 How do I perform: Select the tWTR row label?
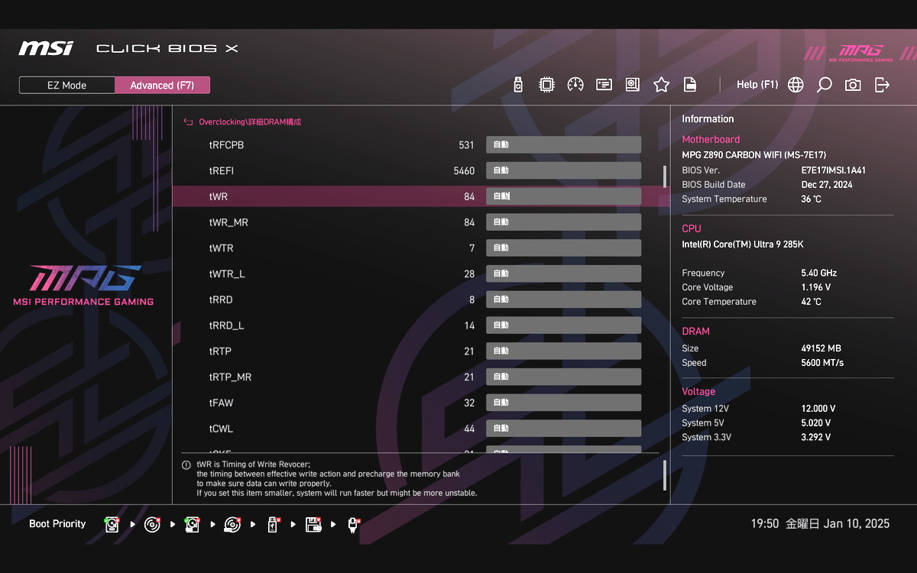coord(221,248)
